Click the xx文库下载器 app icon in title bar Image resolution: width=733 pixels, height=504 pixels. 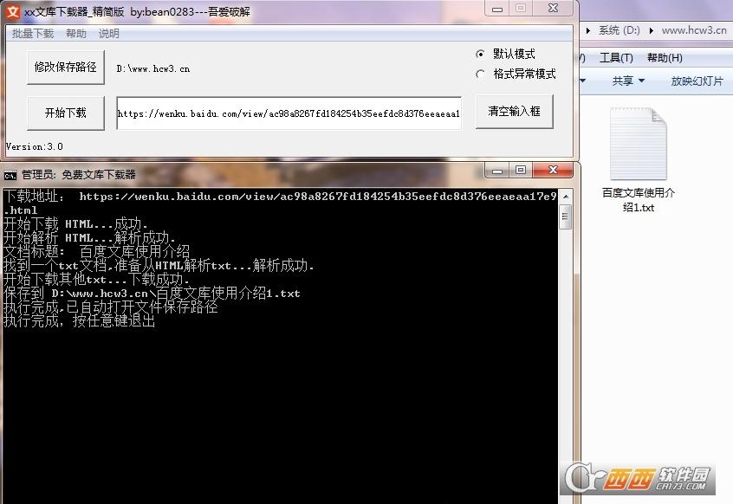(13, 11)
